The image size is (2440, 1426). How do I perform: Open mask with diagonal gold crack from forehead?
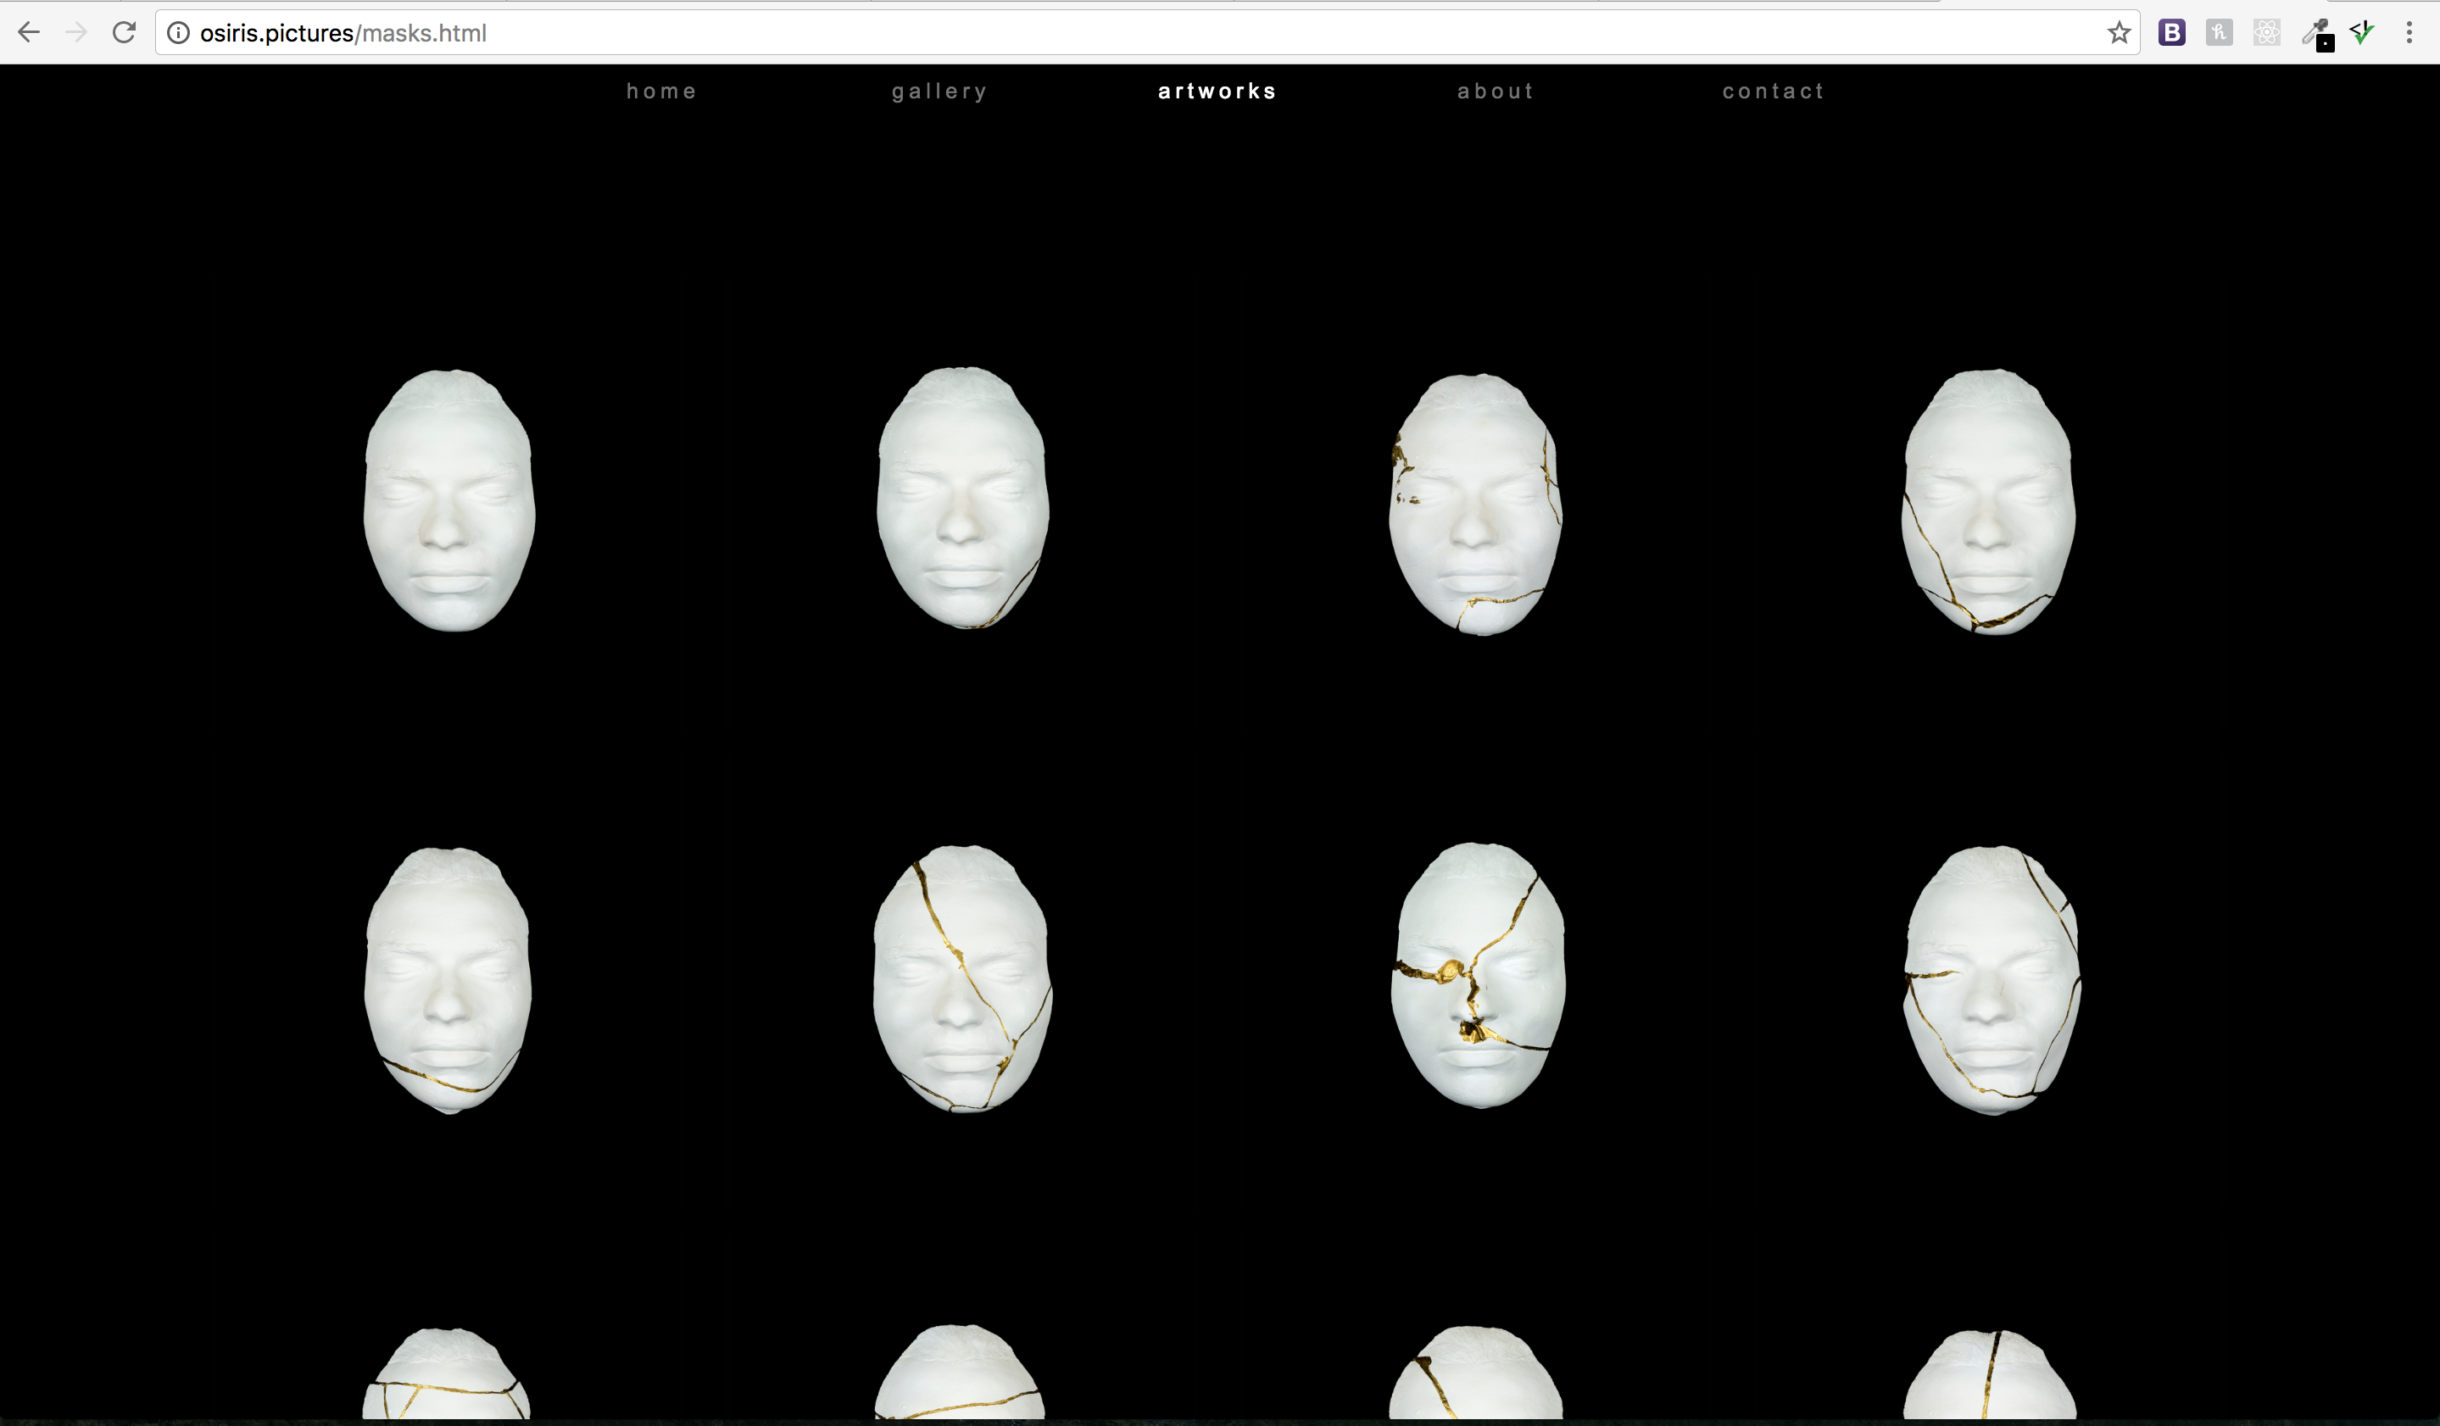pos(961,978)
